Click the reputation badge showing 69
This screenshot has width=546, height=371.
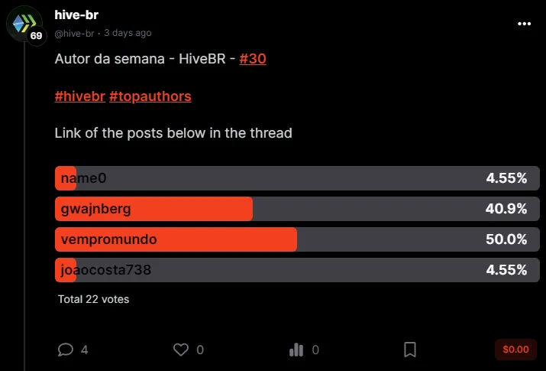[36, 35]
